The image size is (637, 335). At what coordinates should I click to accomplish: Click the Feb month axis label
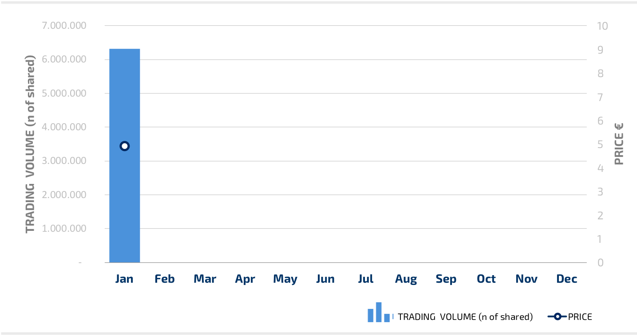165,279
